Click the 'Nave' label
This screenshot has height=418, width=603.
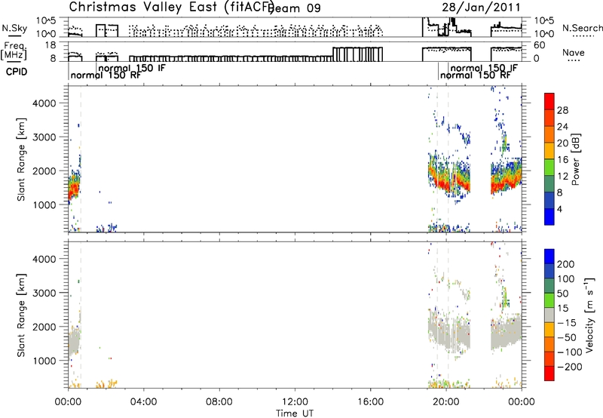573,53
